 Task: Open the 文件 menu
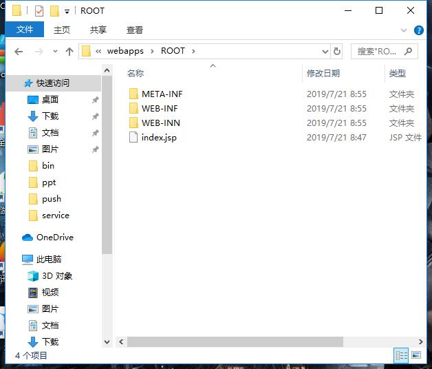tap(25, 29)
